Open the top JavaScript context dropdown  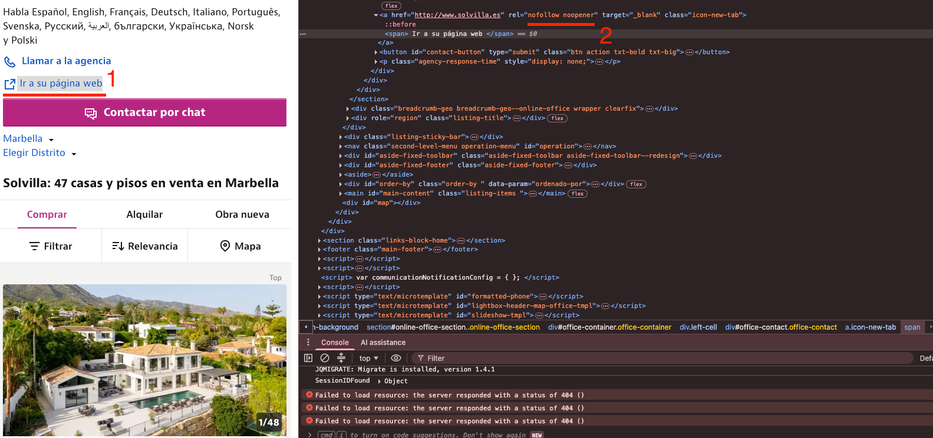click(x=369, y=358)
